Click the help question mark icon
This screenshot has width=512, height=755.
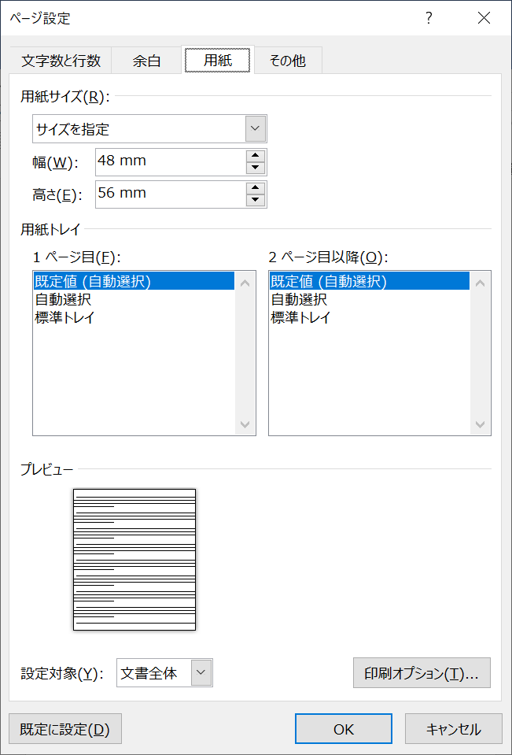[x=429, y=18]
